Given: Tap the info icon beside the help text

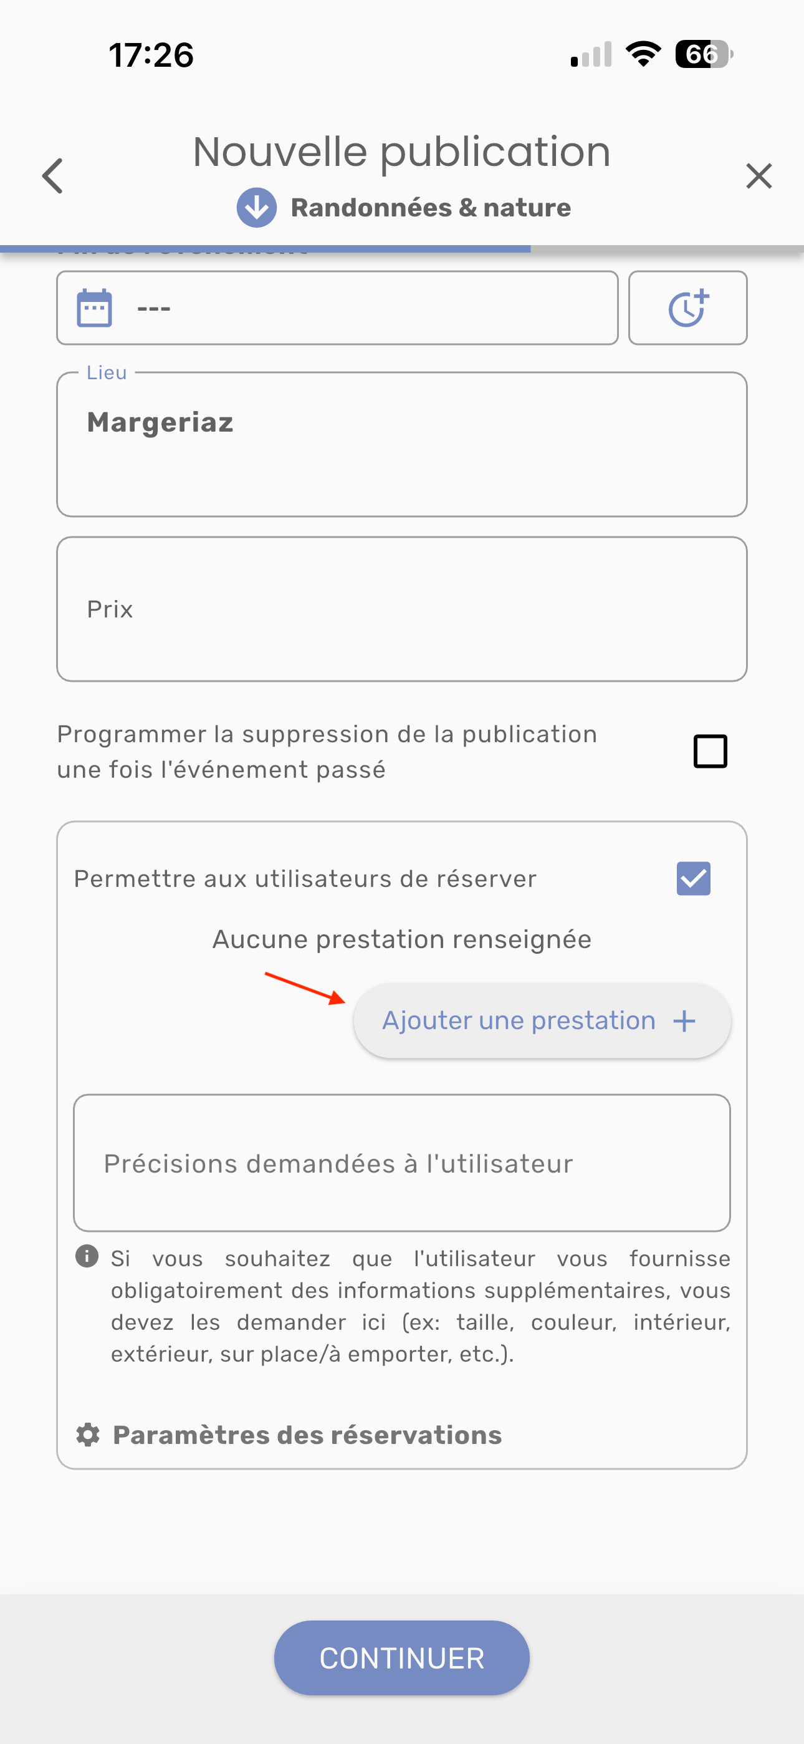Looking at the screenshot, I should point(87,1257).
